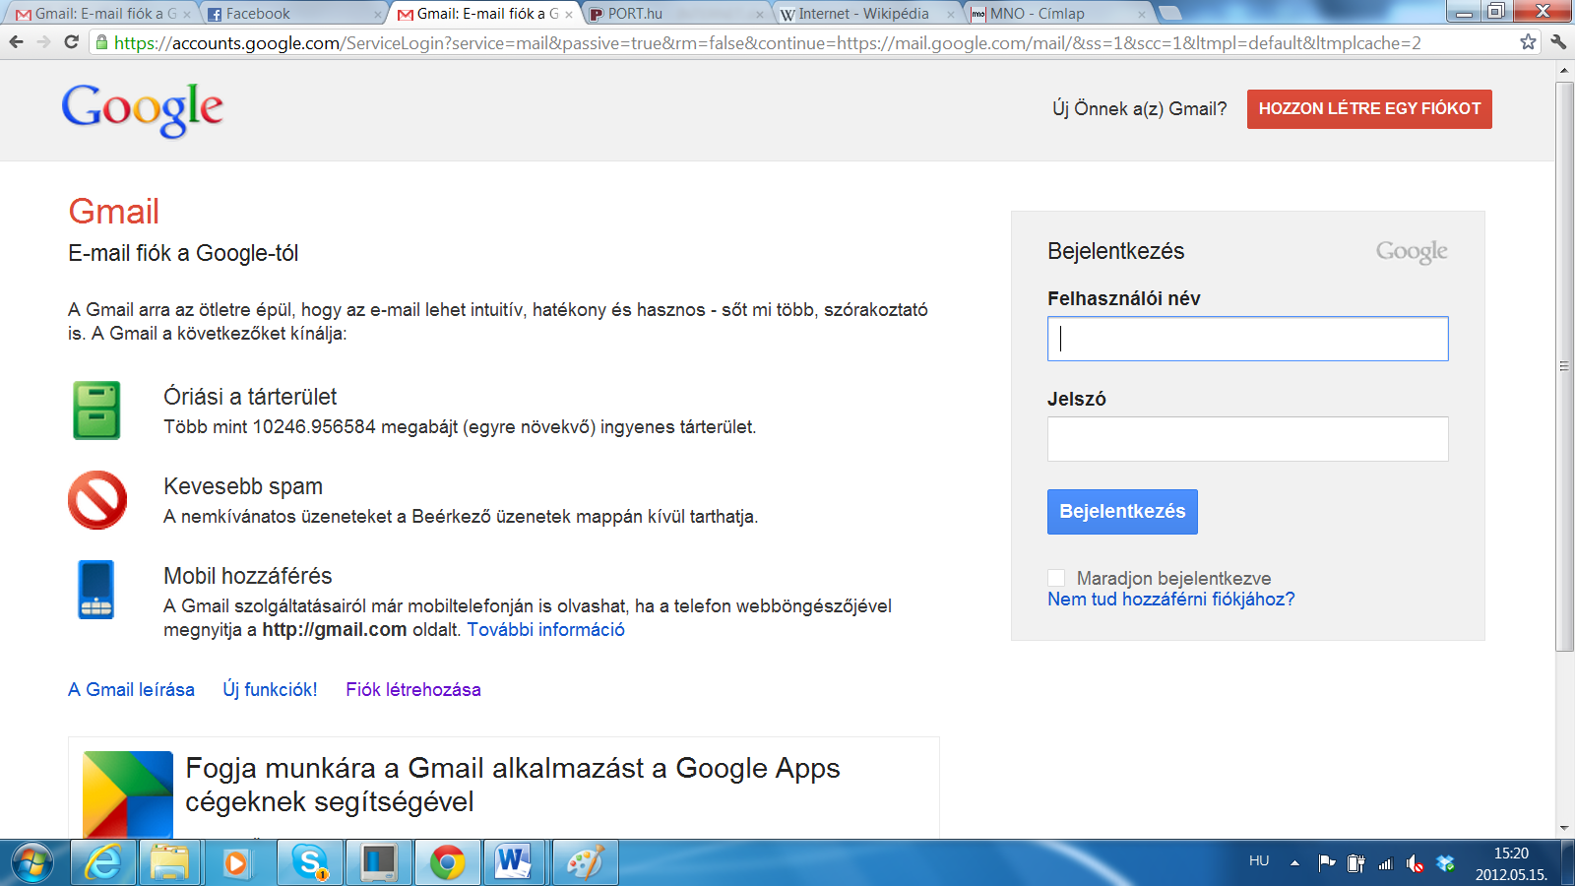Click the scrollbar down arrow
The width and height of the screenshot is (1575, 886).
pos(1564,829)
